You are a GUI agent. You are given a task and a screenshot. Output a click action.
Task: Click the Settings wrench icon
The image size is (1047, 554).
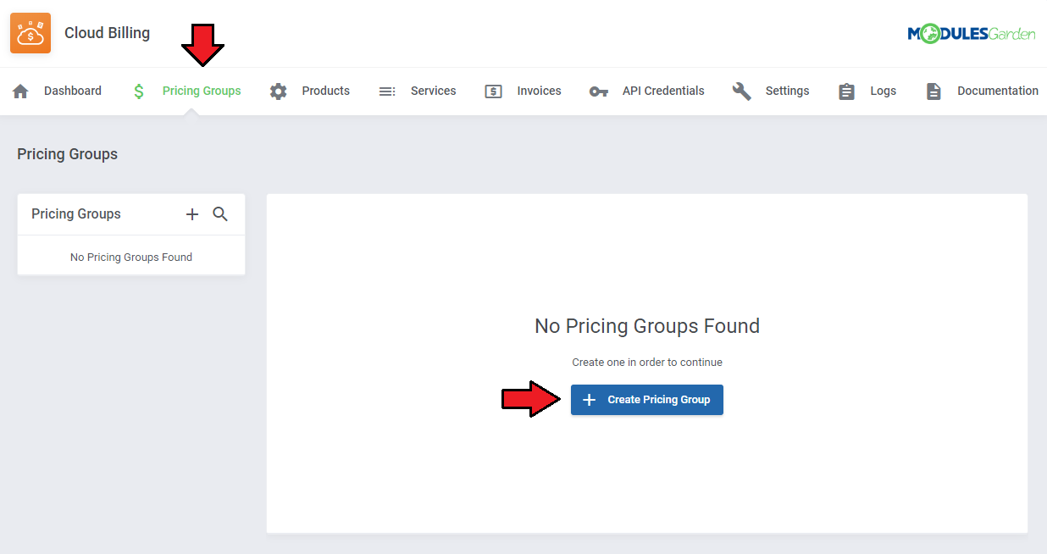click(x=742, y=91)
